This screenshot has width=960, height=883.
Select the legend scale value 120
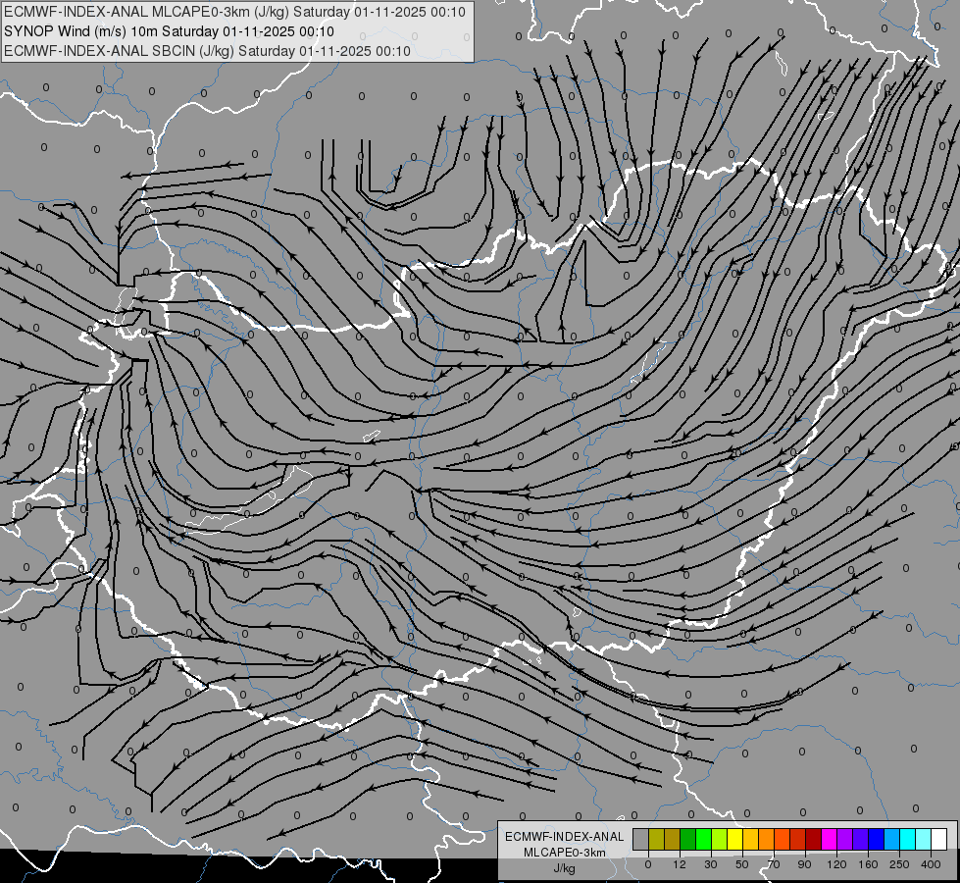pos(837,864)
